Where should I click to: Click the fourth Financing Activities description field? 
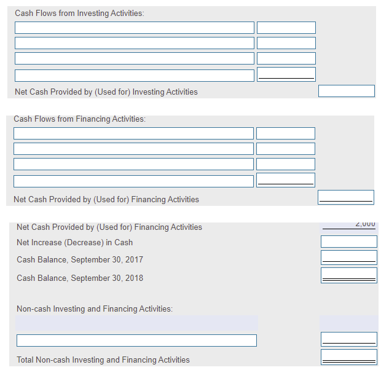133,181
